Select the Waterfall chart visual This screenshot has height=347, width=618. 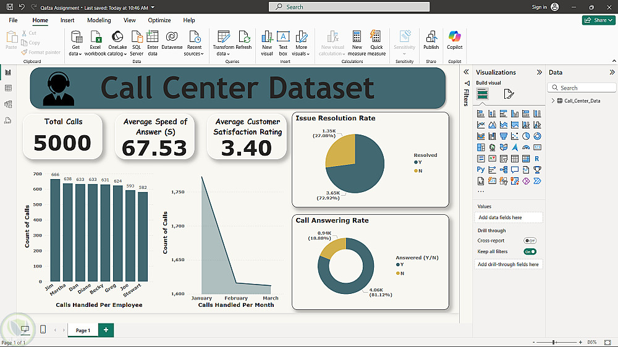tap(492, 136)
